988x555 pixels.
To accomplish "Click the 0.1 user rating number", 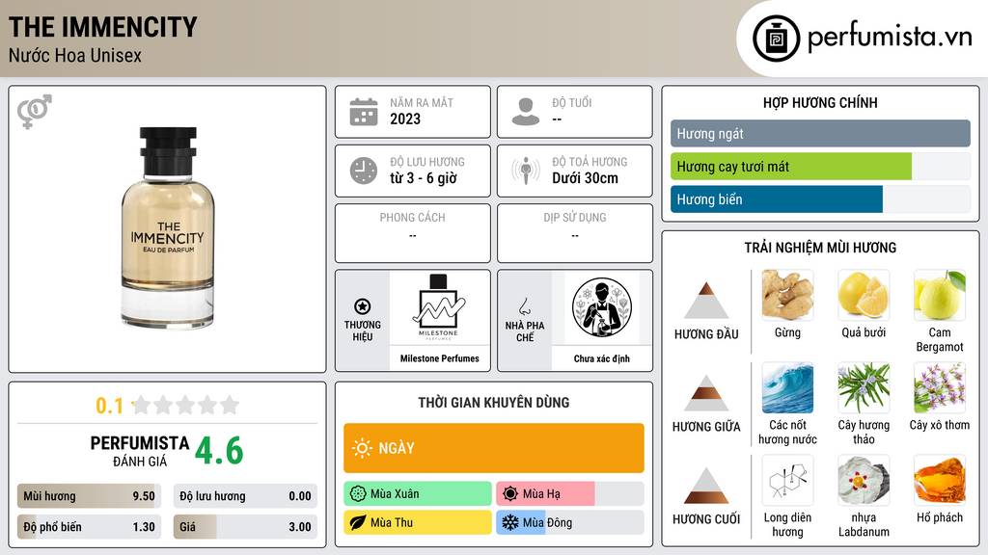I will click(x=109, y=406).
